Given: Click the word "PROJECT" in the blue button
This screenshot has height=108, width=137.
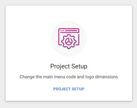Looking at the screenshot, I should click(62, 89).
